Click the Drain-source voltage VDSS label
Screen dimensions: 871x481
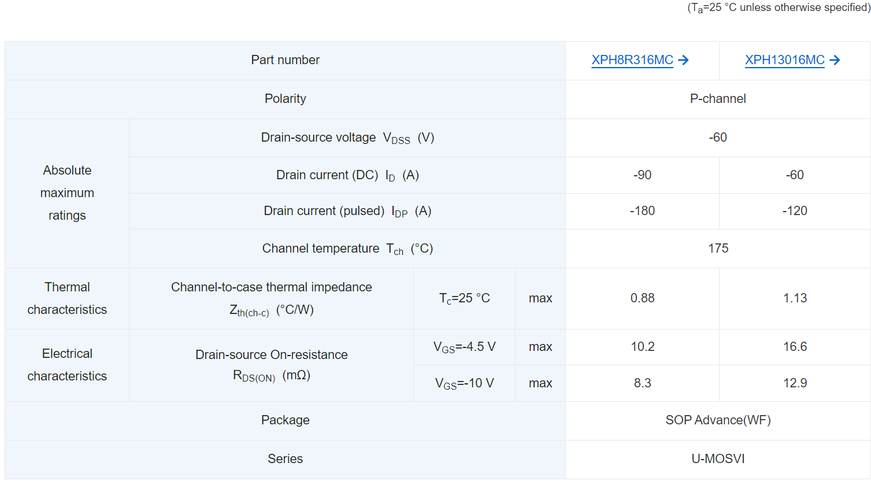pos(347,138)
